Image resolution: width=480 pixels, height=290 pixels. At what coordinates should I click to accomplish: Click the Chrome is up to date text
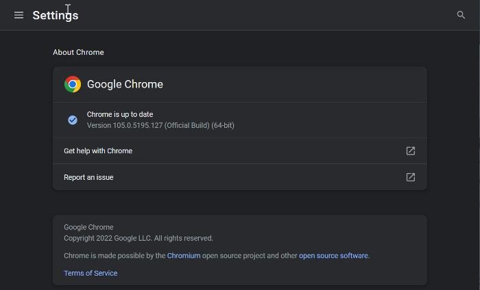120,114
